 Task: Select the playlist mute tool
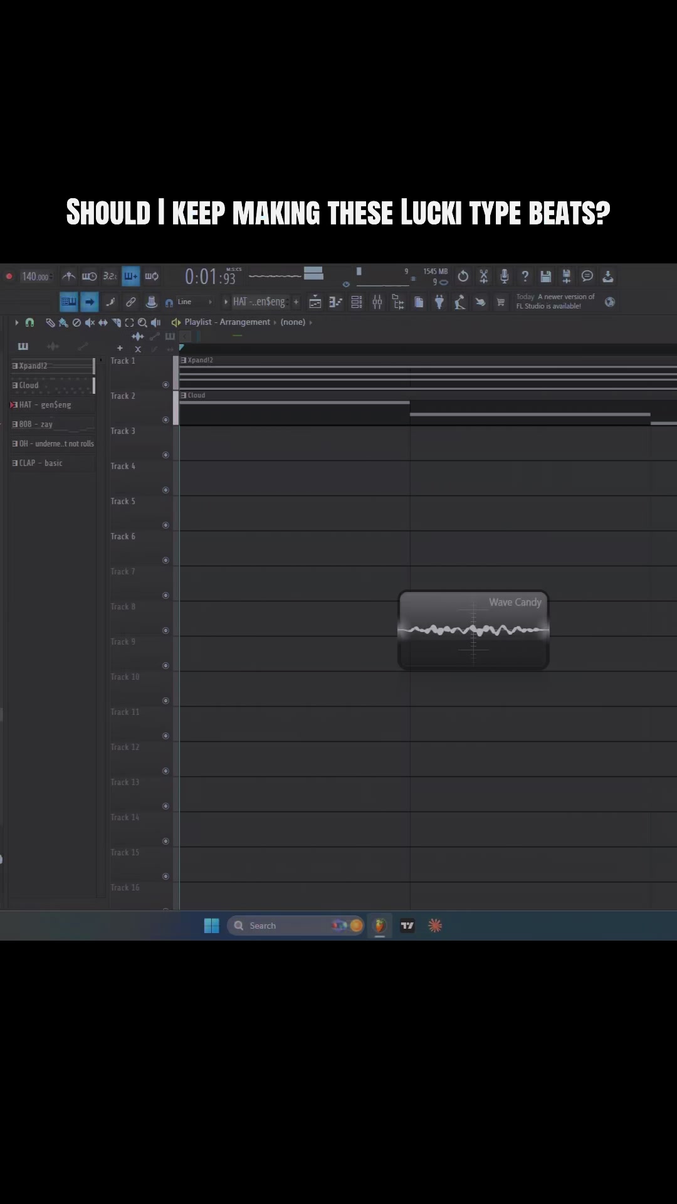pos(90,322)
